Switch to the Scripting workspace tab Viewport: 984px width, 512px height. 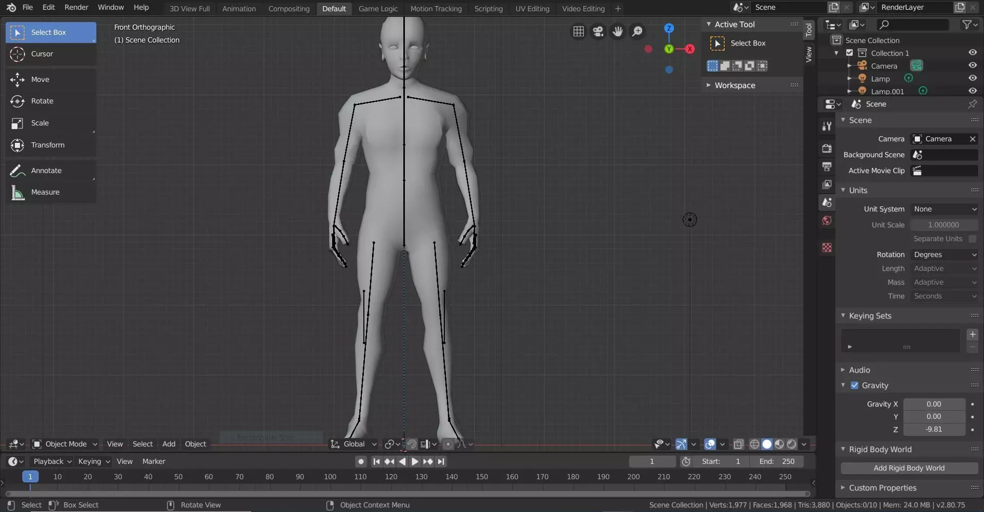point(488,9)
